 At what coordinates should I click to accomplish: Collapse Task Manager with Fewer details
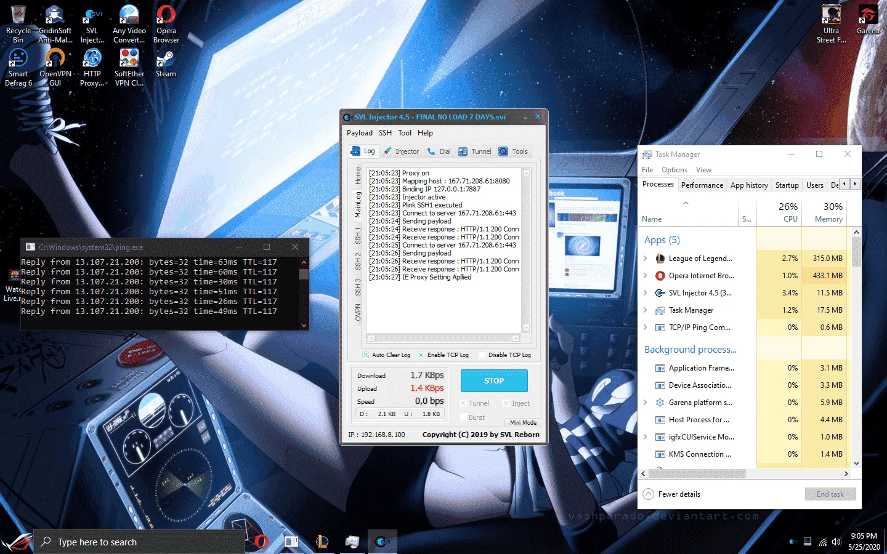tap(671, 494)
